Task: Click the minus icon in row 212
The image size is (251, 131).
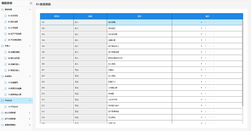Action: pos(206,99)
